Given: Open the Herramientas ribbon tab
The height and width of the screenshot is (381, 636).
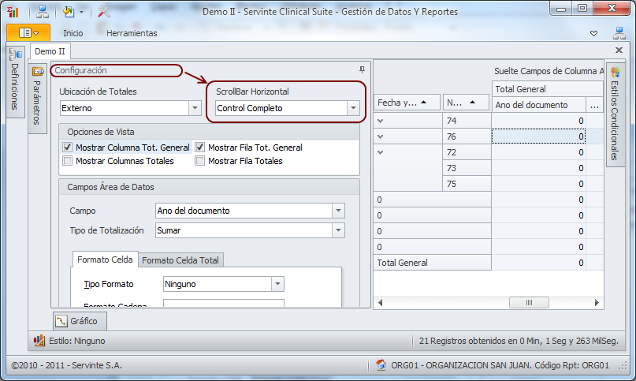Looking at the screenshot, I should coord(132,33).
